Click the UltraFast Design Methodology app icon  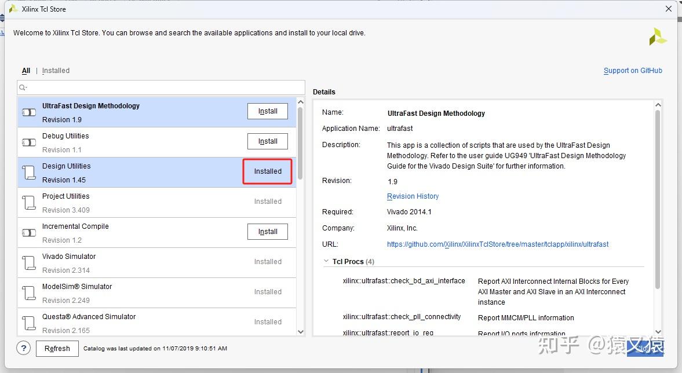pyautogui.click(x=29, y=112)
